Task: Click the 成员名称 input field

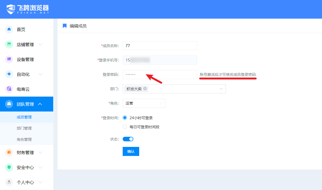Action: tap(160, 46)
